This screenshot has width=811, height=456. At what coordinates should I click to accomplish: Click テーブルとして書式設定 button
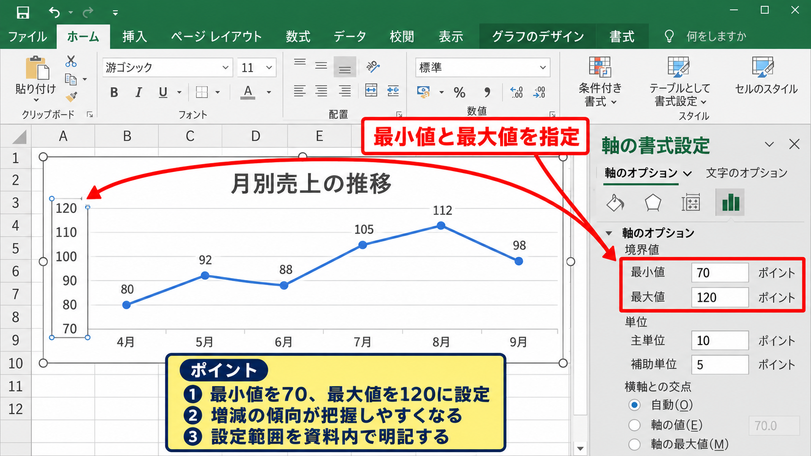tap(679, 81)
